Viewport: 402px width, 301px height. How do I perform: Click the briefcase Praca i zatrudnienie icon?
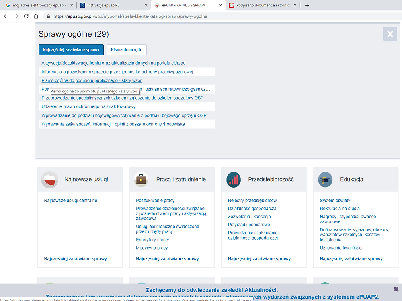141,180
